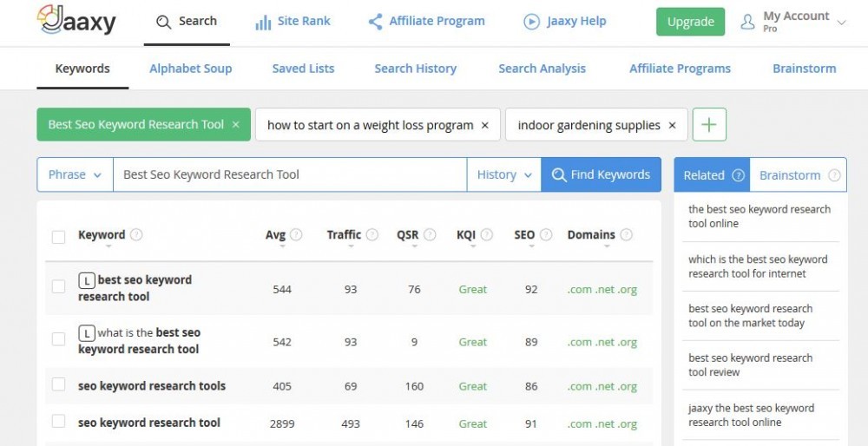Open the Saved Lists tab
The height and width of the screenshot is (446, 868).
[303, 69]
